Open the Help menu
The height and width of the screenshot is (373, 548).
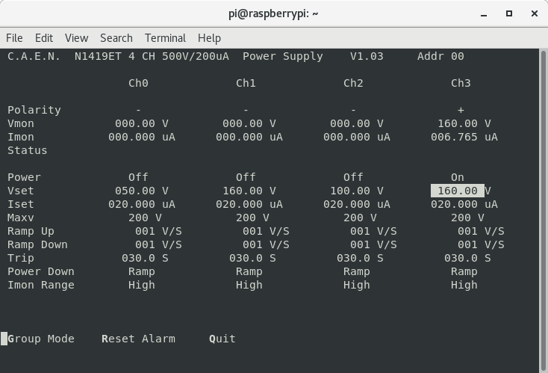pos(209,38)
